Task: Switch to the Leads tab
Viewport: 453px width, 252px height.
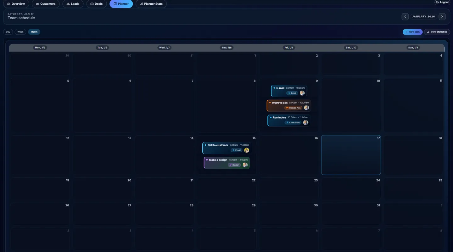Action: click(73, 4)
